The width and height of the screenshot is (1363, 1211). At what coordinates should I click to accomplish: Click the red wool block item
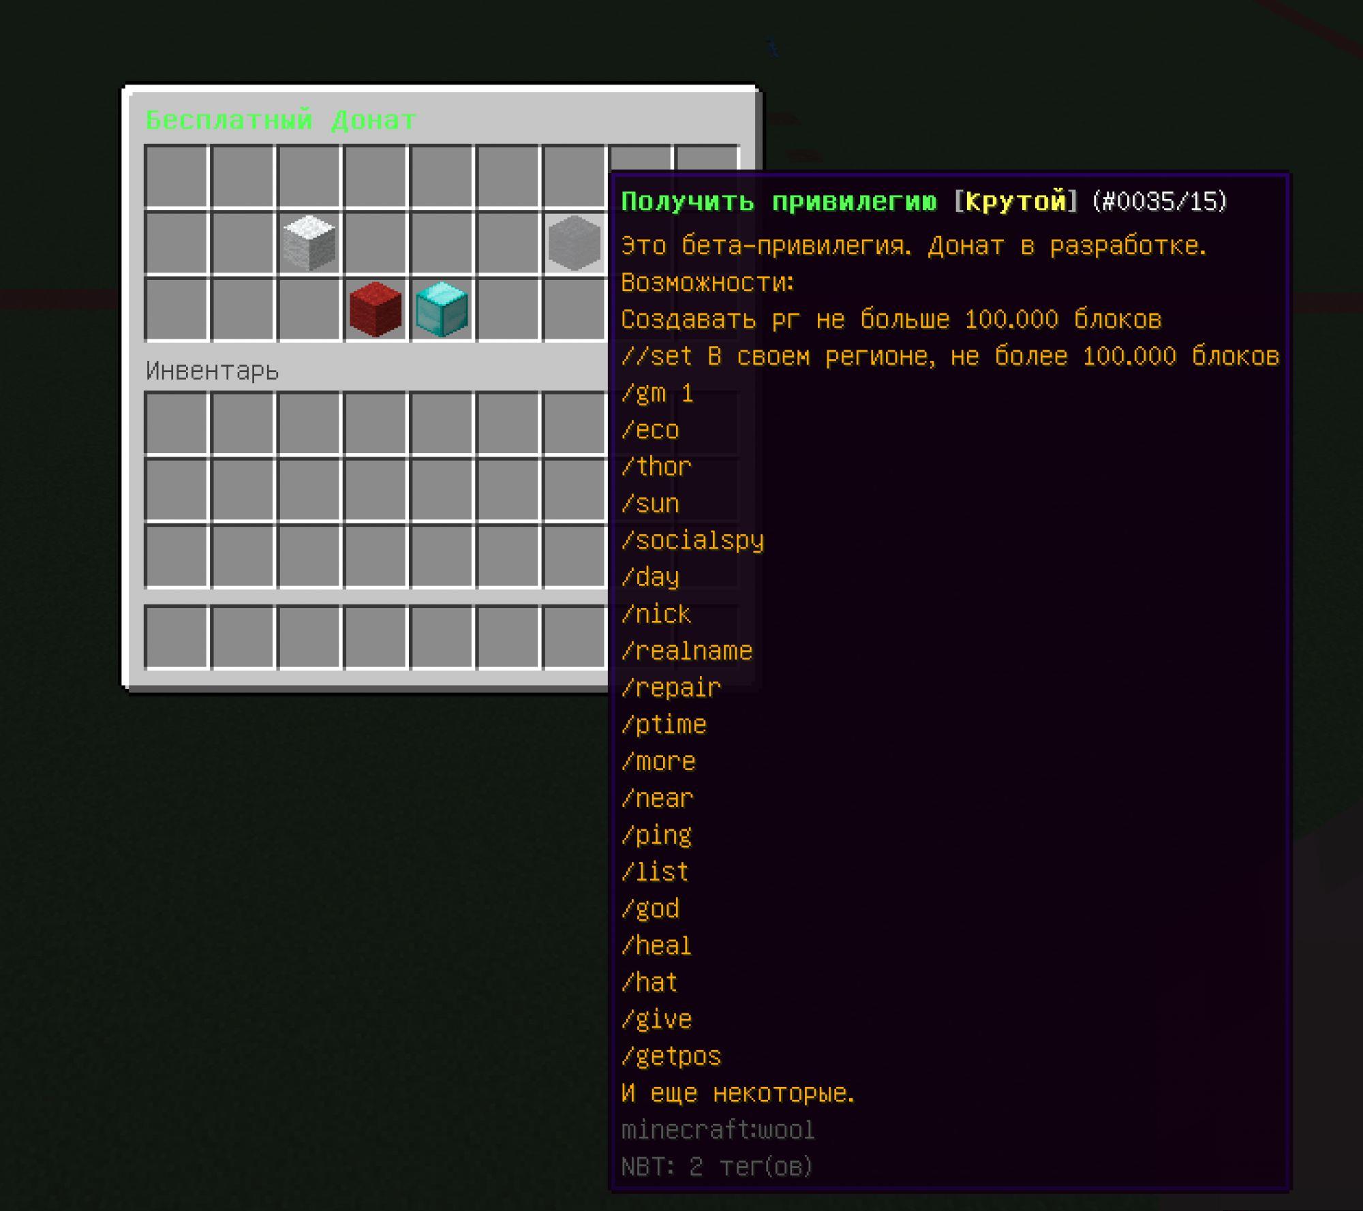point(375,309)
